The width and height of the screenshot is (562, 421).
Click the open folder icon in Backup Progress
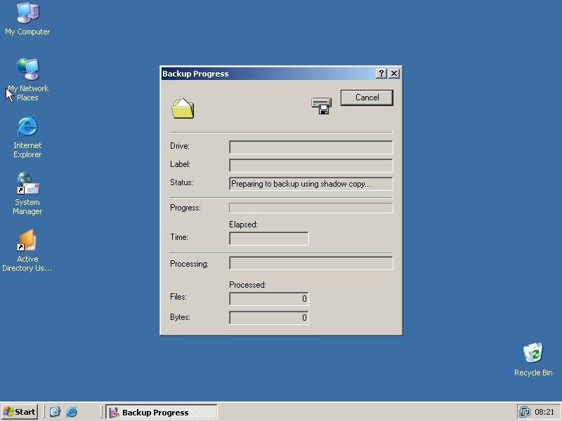183,108
